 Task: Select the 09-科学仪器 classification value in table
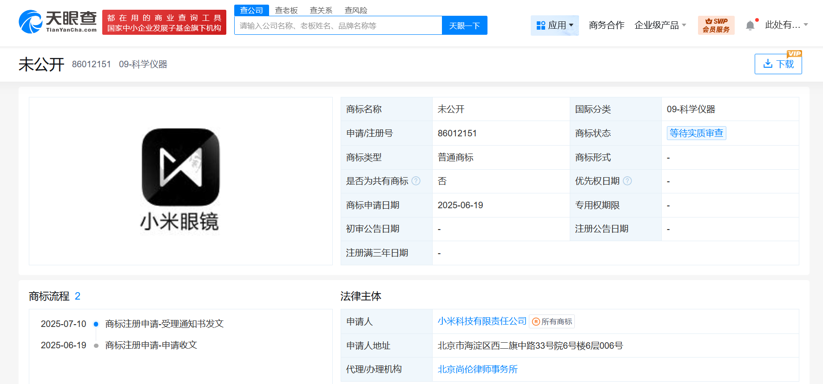[691, 109]
